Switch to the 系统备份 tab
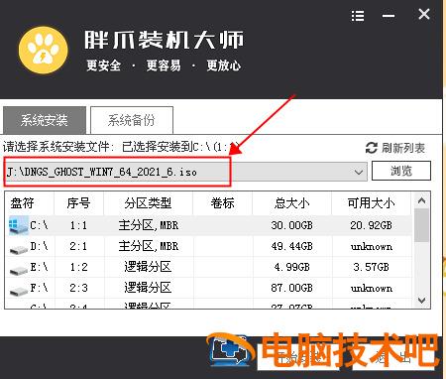This screenshot has width=446, height=379. coord(132,120)
